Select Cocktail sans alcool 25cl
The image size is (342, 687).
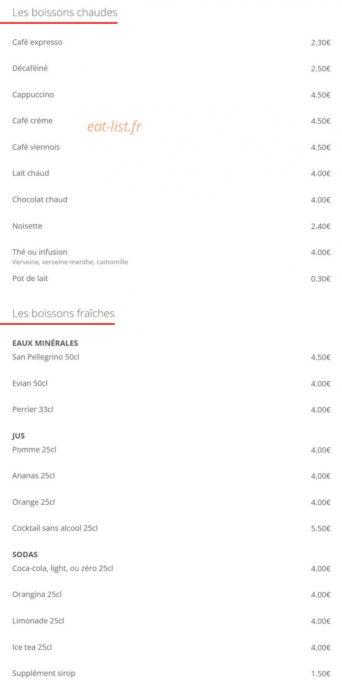pyautogui.click(x=55, y=528)
